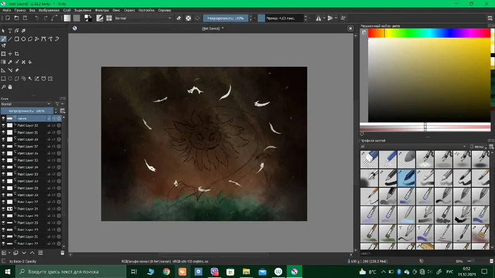Toggle the Eraser mode
Image resolution: width=495 pixels, height=278 pixels.
click(x=179, y=18)
